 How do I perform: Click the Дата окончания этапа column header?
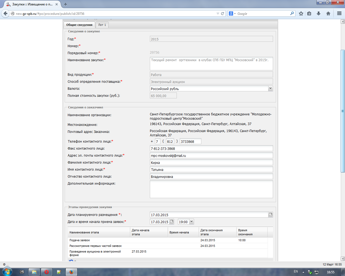point(218,232)
